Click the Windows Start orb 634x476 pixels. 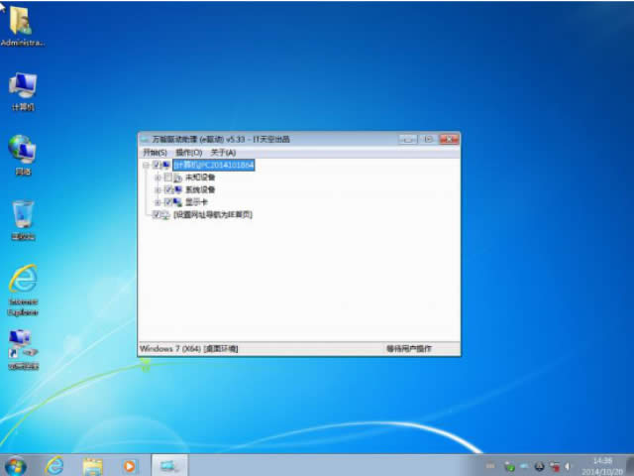[x=16, y=465]
